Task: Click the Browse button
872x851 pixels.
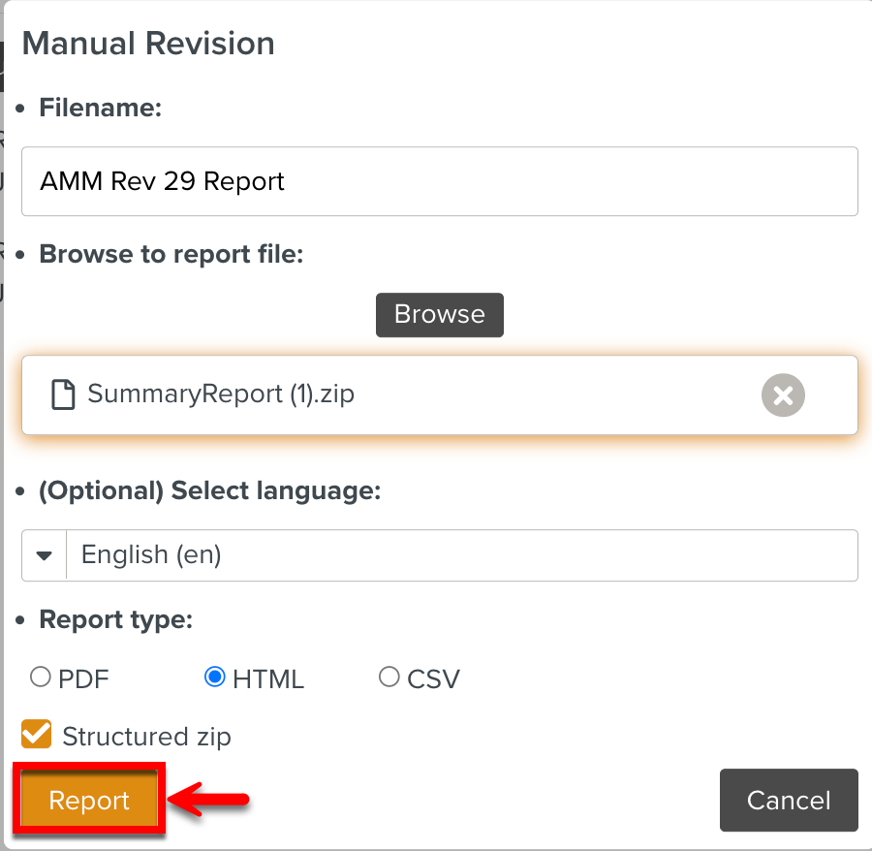Action: tap(439, 315)
